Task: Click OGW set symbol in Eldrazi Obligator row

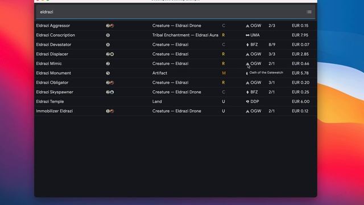Action: tap(247, 83)
